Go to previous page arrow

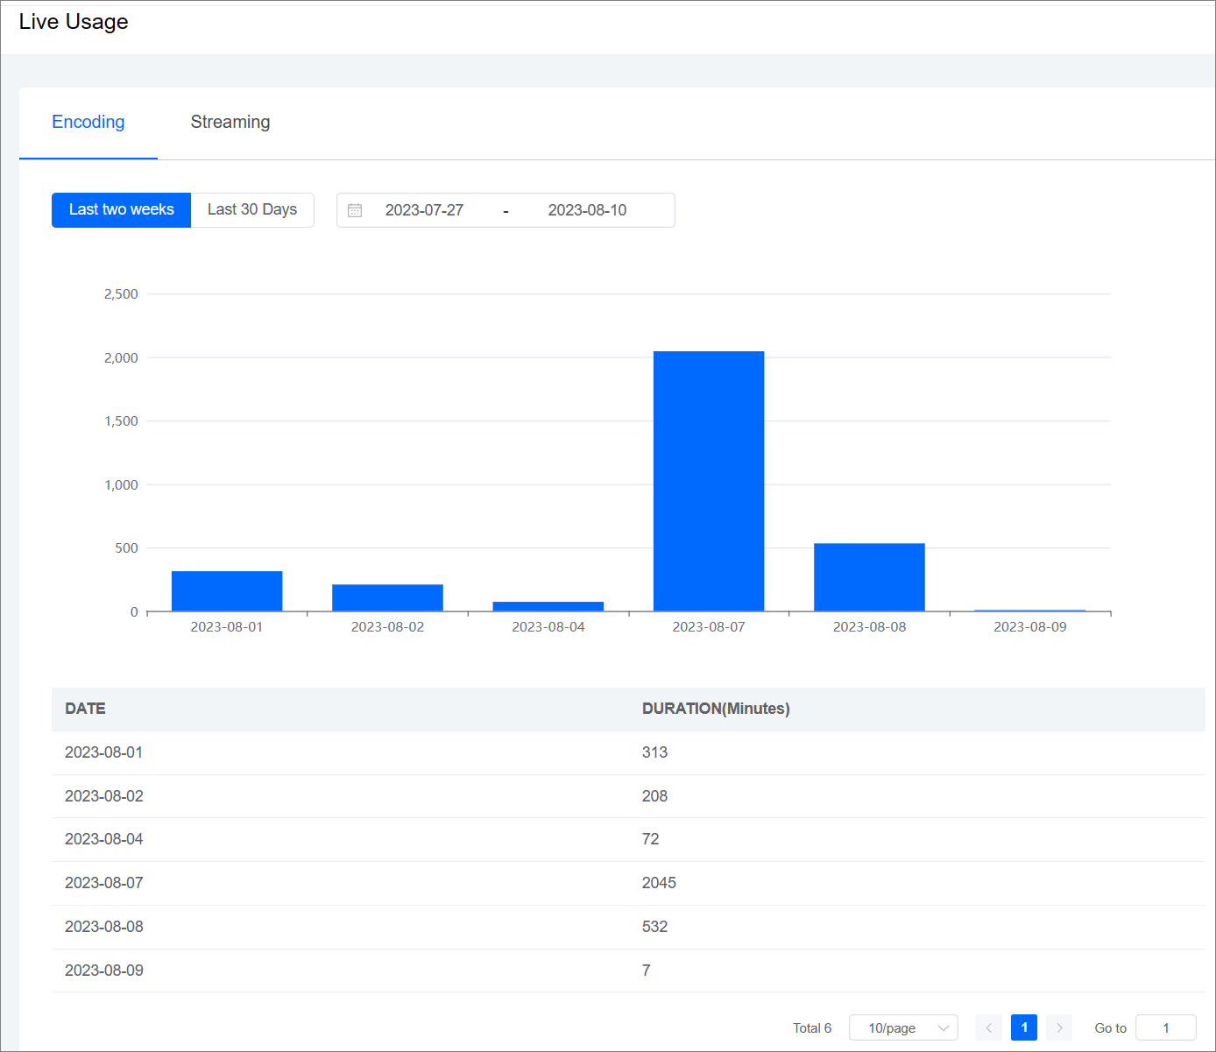click(x=988, y=1027)
